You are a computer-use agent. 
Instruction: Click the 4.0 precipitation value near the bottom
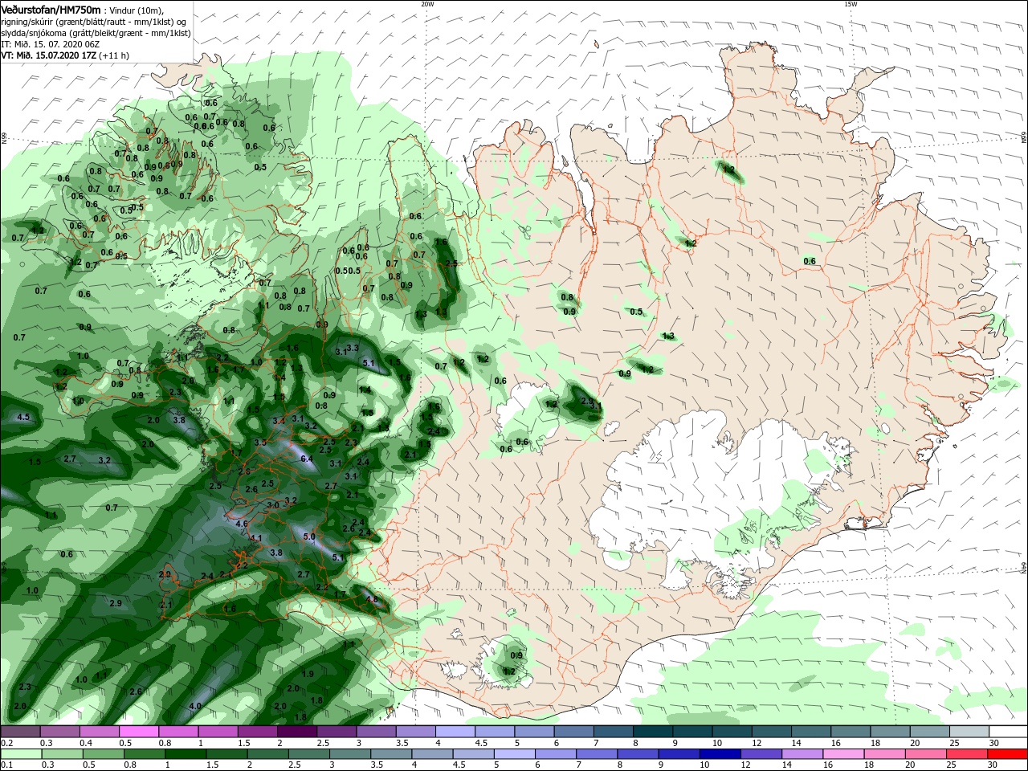point(194,706)
